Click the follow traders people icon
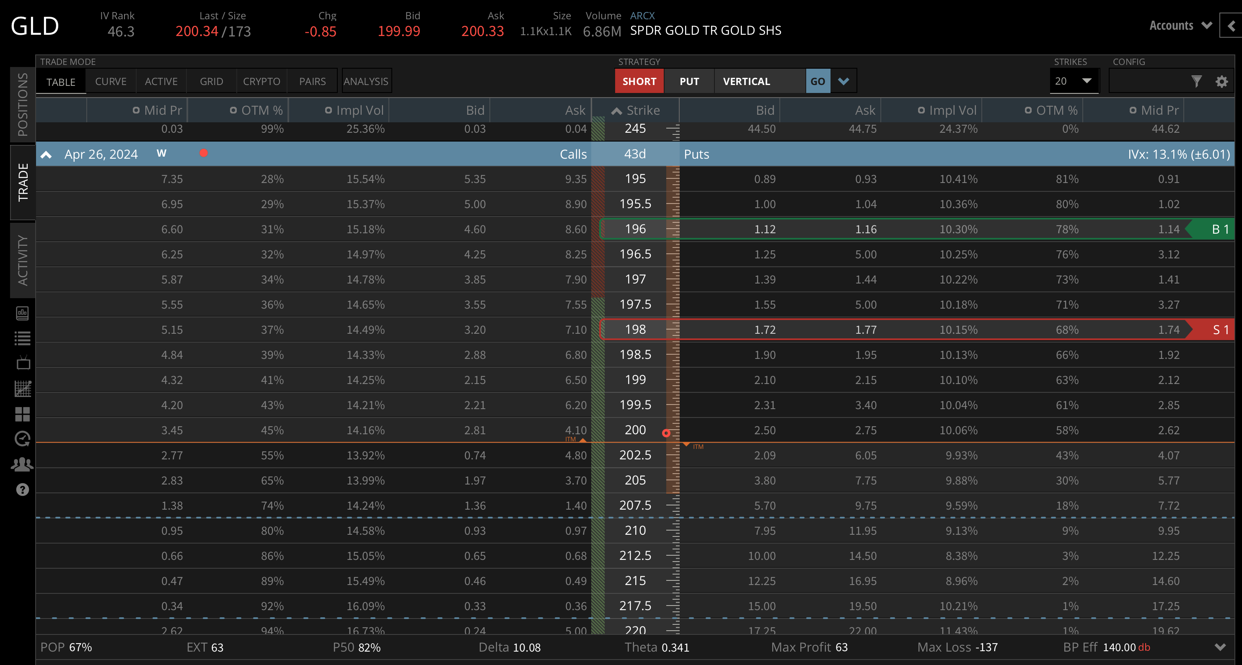 pos(22,464)
